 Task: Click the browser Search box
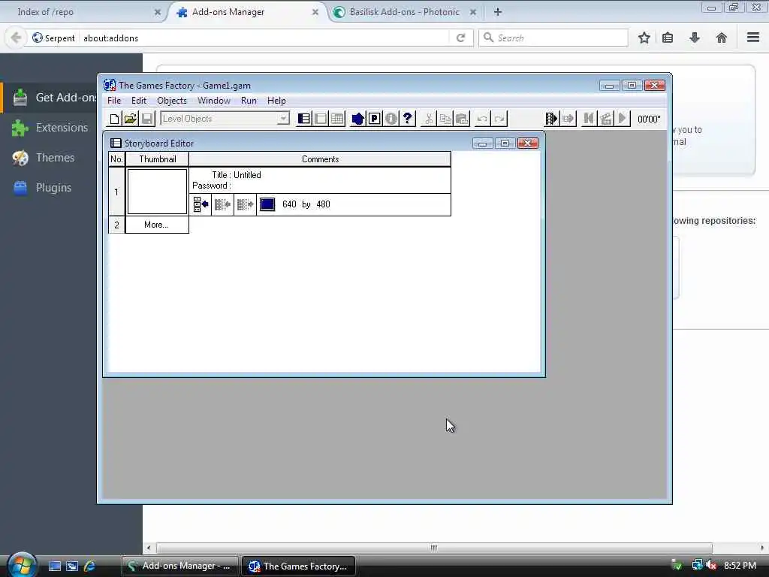(553, 38)
